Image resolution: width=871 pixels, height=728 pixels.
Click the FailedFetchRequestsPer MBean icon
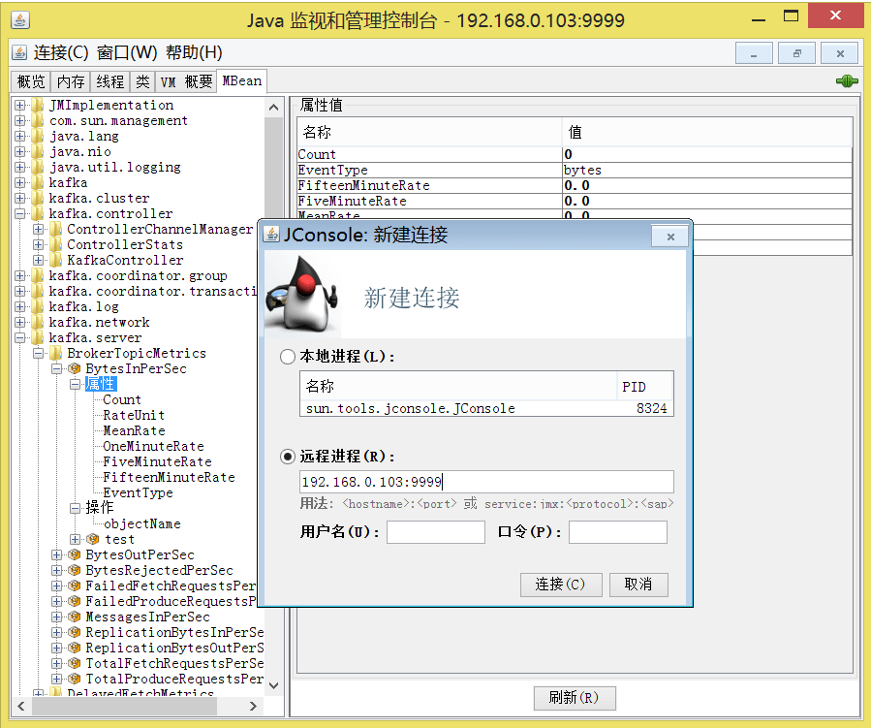click(74, 586)
